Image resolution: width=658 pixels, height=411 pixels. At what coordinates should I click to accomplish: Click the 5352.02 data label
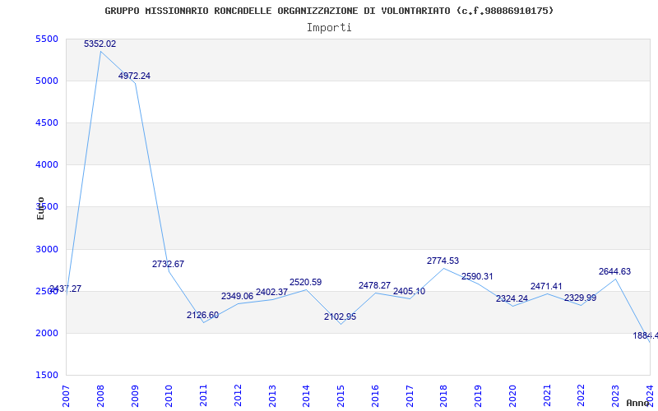(x=100, y=44)
